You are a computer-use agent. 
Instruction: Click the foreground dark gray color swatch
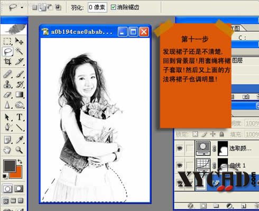(x=10, y=166)
